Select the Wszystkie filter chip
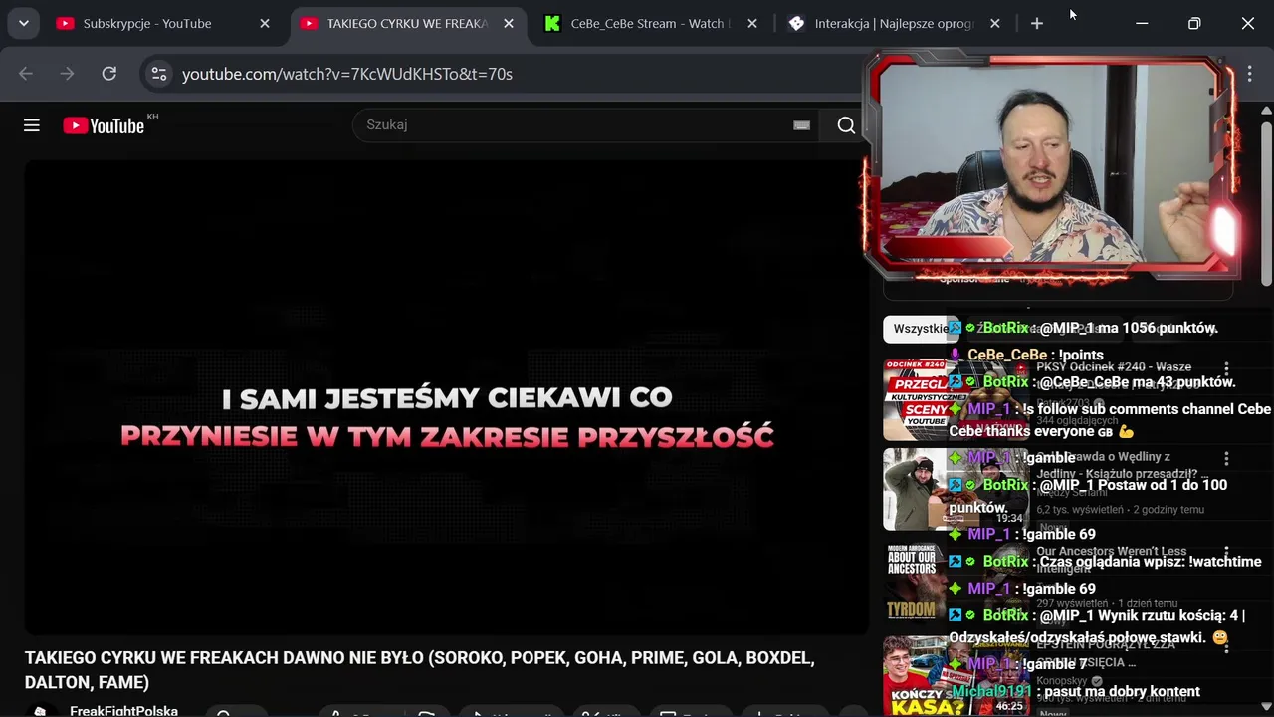 pos(920,329)
